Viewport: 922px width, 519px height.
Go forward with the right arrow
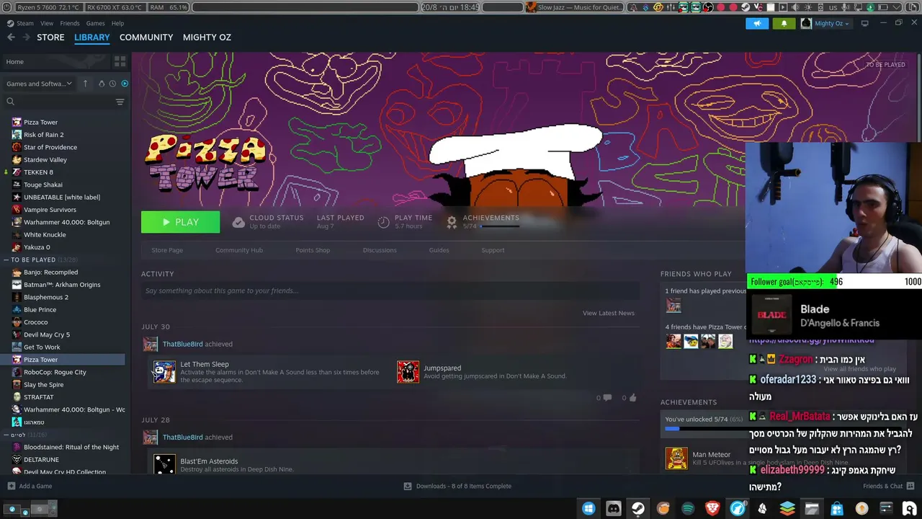pos(27,37)
